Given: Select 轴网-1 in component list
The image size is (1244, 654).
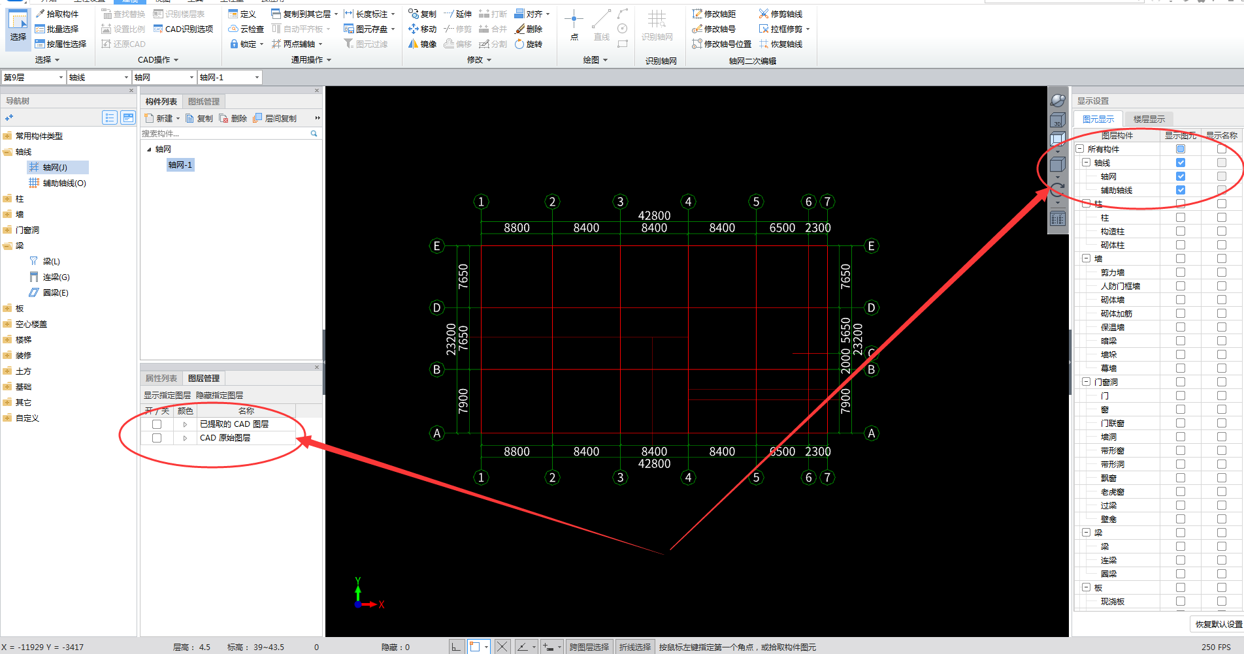Looking at the screenshot, I should coord(180,165).
